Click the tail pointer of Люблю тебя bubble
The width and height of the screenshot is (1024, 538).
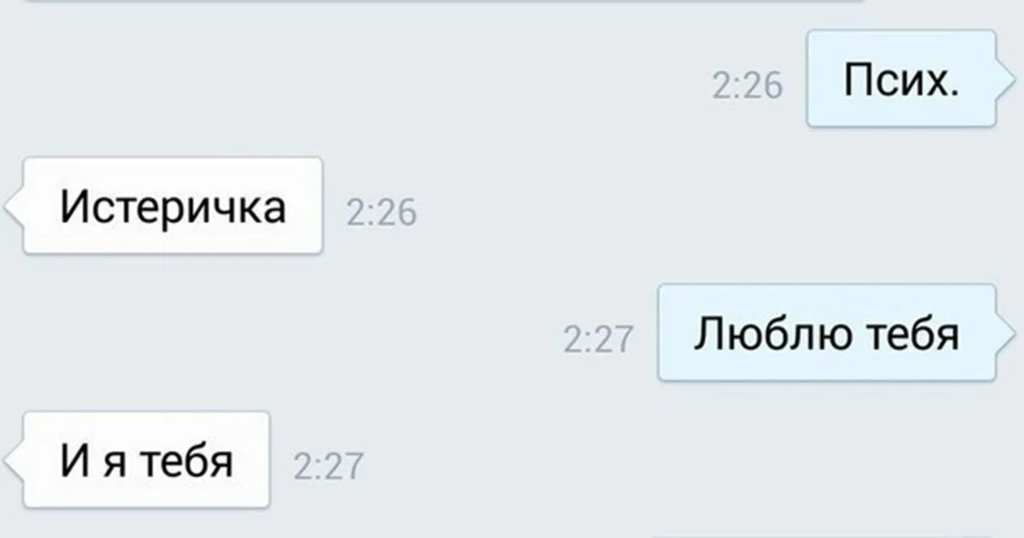pos(1007,334)
